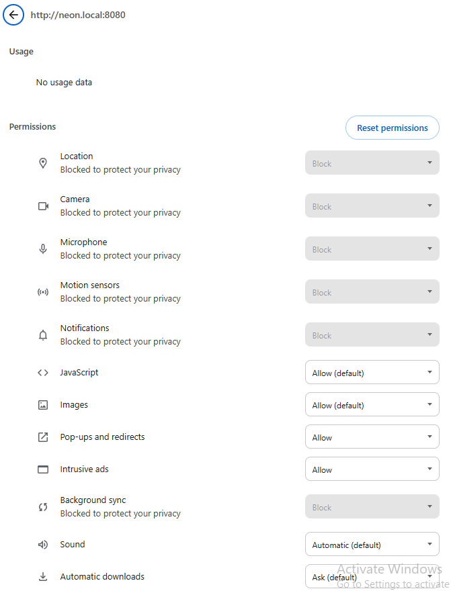Click the Intrusive ads window icon
Viewport: 451px width, 591px height.
click(x=43, y=469)
